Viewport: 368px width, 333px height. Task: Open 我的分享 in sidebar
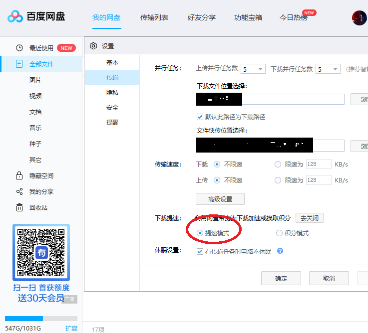tap(41, 191)
